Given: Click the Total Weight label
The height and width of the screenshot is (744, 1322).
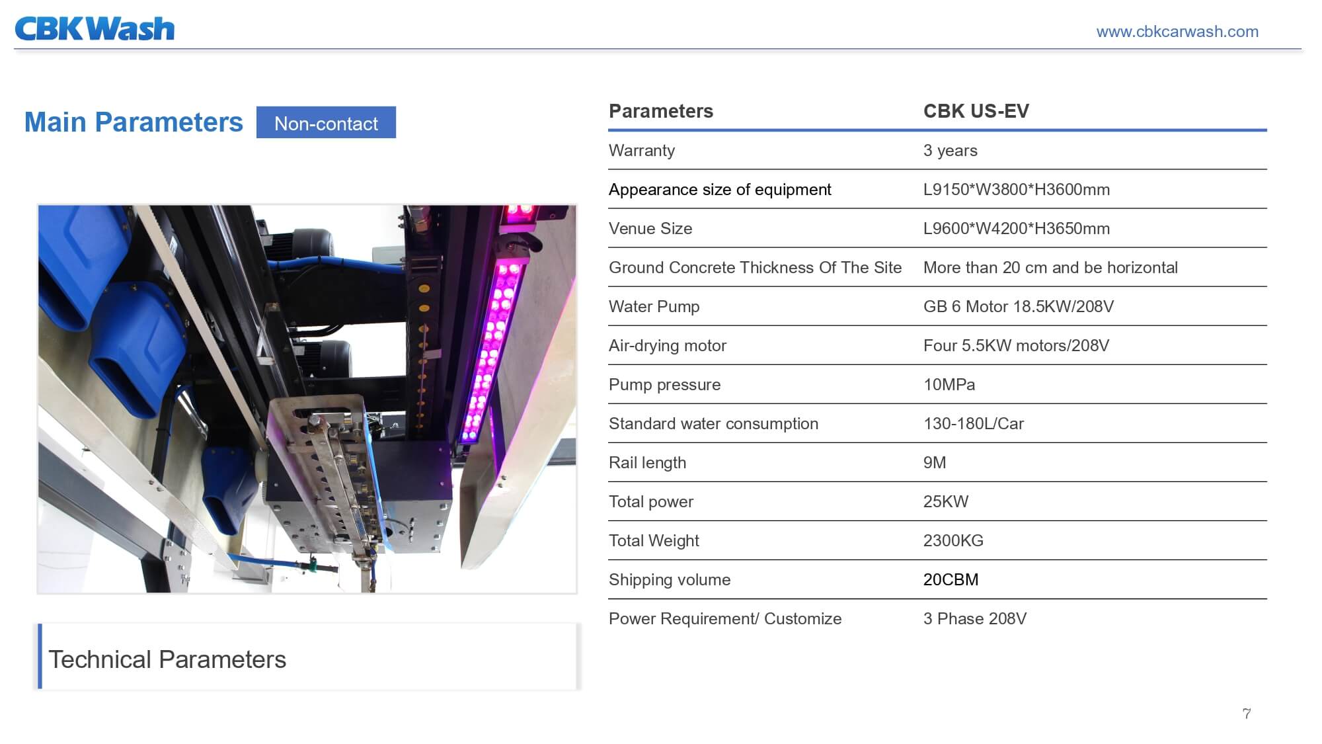Looking at the screenshot, I should point(654,541).
